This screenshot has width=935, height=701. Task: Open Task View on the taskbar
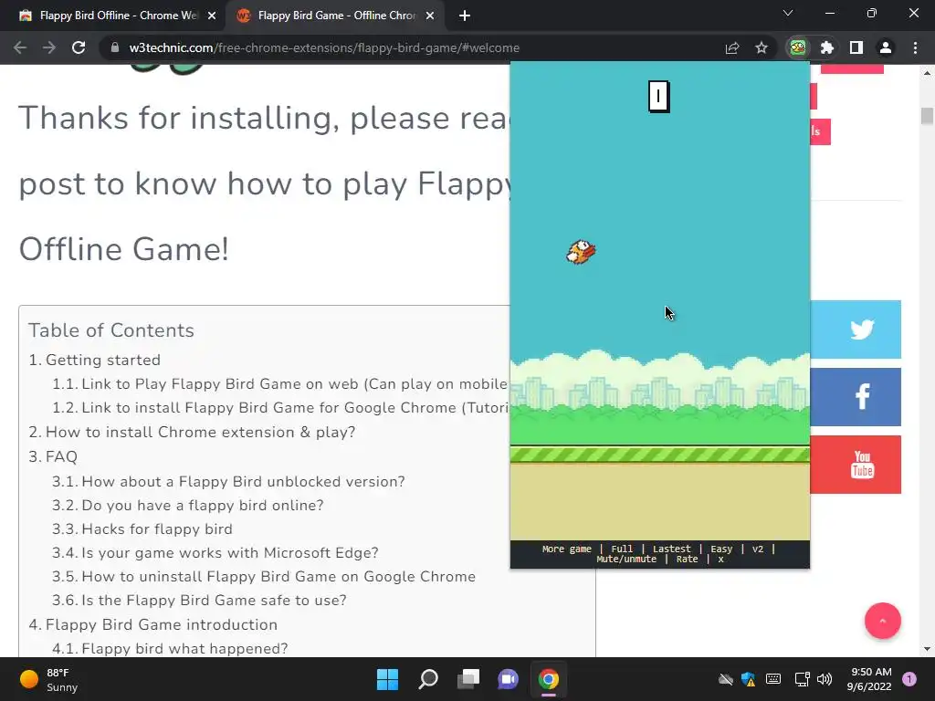pyautogui.click(x=468, y=679)
